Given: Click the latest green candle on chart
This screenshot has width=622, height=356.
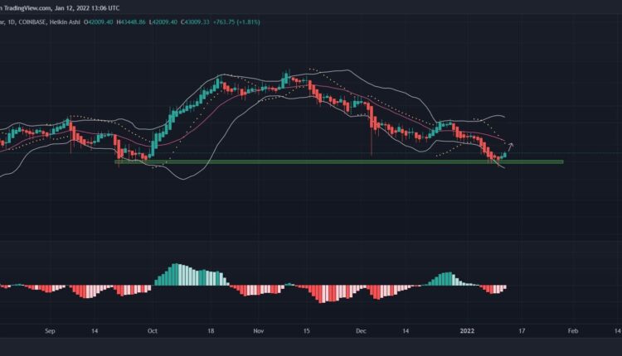Looking at the screenshot, I should click(505, 153).
